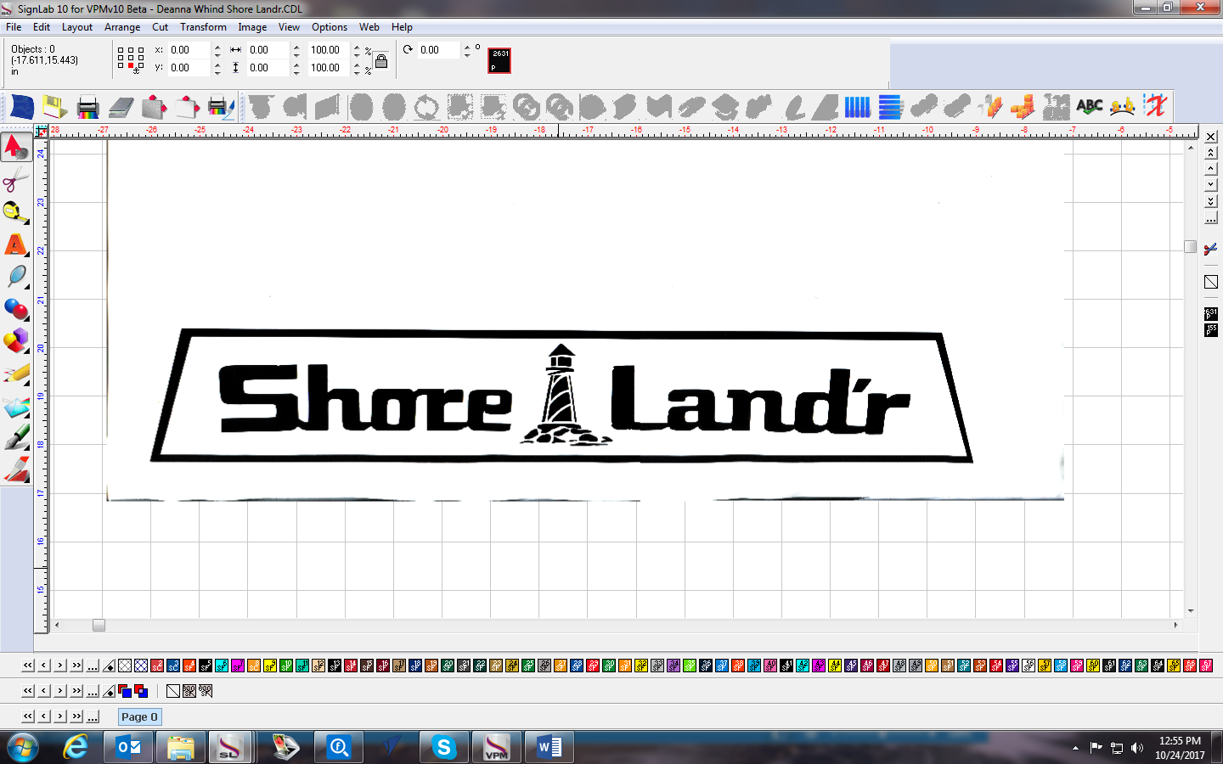Activate the orange letter A Text tool
The width and height of the screenshot is (1223, 764).
coord(15,244)
